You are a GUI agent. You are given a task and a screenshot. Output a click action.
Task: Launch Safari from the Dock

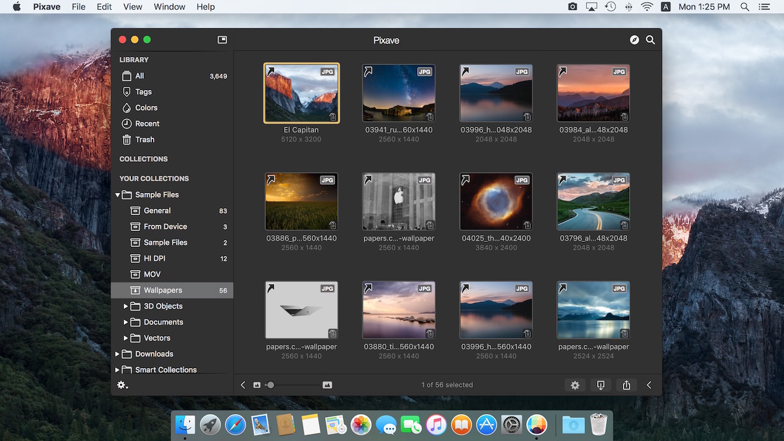coord(235,424)
